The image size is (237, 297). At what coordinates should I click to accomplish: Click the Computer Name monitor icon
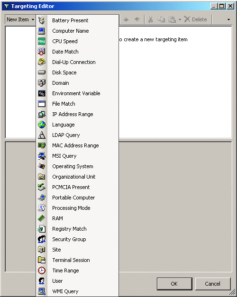[42, 31]
